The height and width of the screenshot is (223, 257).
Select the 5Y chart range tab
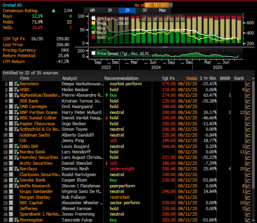[145, 10]
